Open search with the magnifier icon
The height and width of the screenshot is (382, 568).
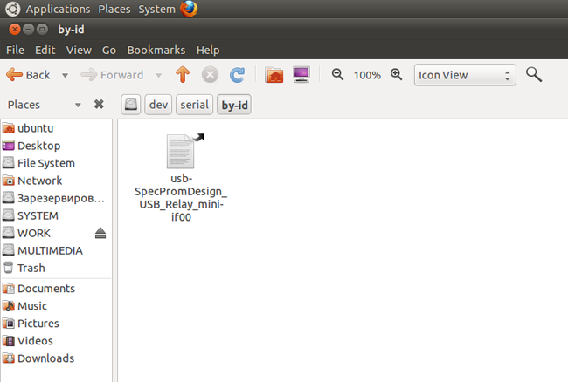pyautogui.click(x=534, y=75)
